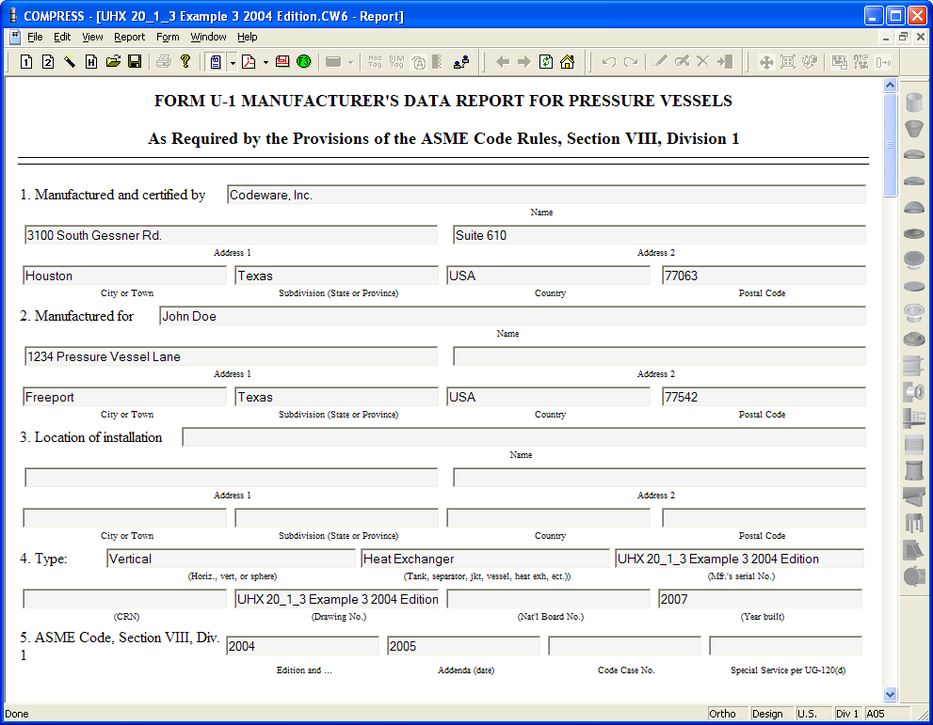Click the 'Freeport' city field
Screen dimensions: 933x725
(124, 397)
